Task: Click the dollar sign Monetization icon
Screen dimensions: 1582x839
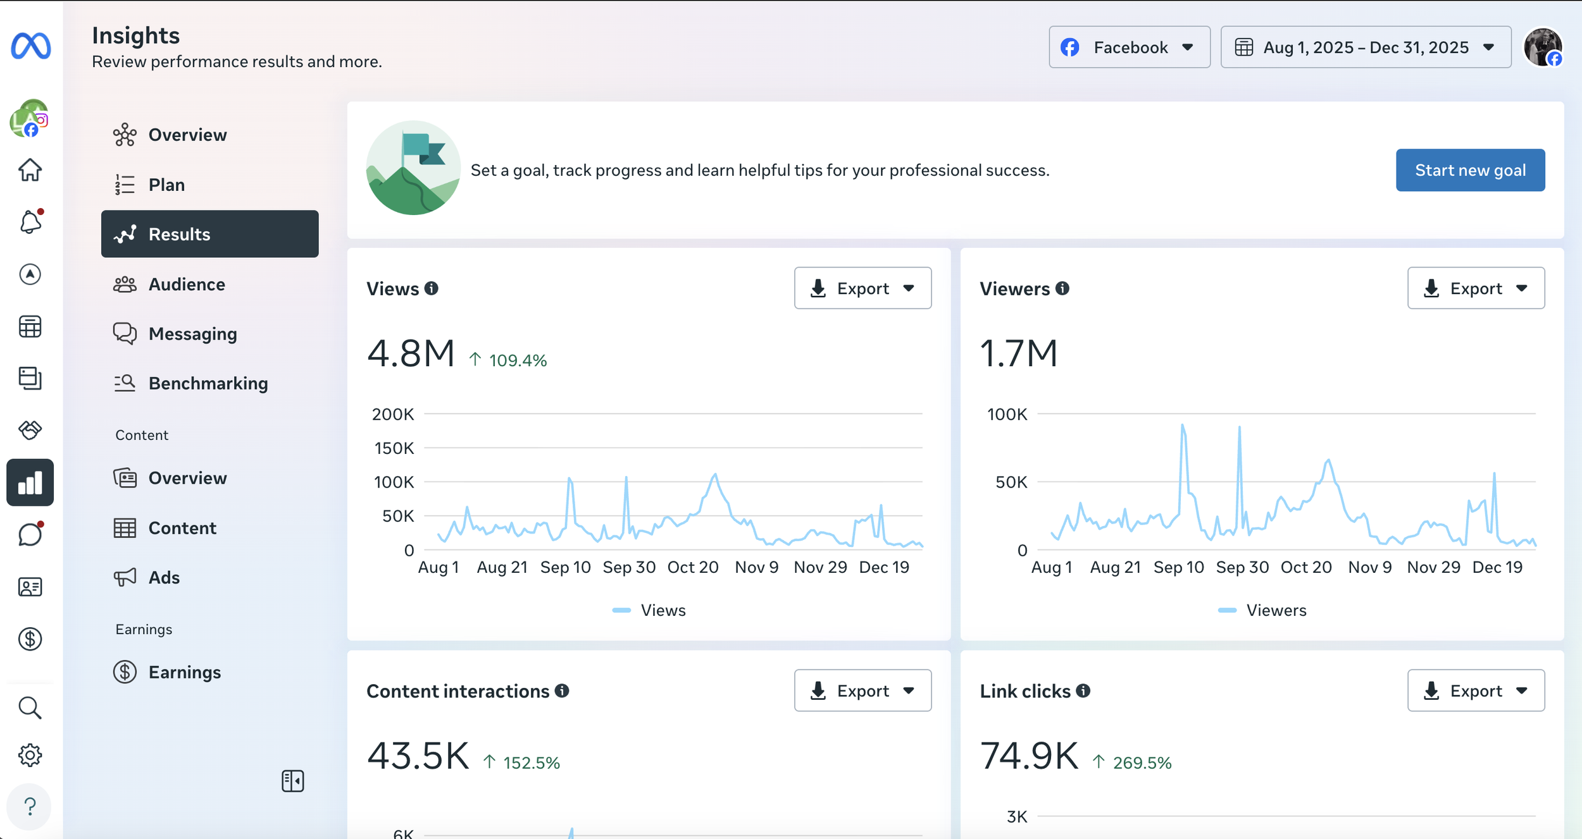Action: [x=30, y=639]
